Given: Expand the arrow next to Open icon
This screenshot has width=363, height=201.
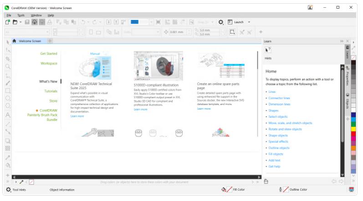Looking at the screenshot, I should click(20, 22).
